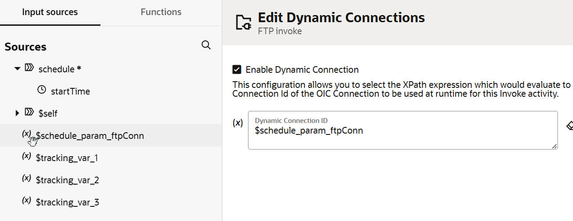573x221 pixels.
Task: Click the schedule node icon
Action: tap(29, 68)
